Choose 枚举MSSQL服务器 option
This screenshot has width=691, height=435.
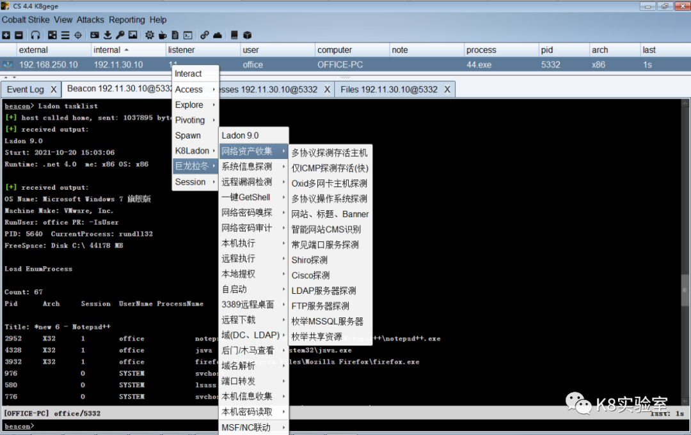(x=331, y=321)
